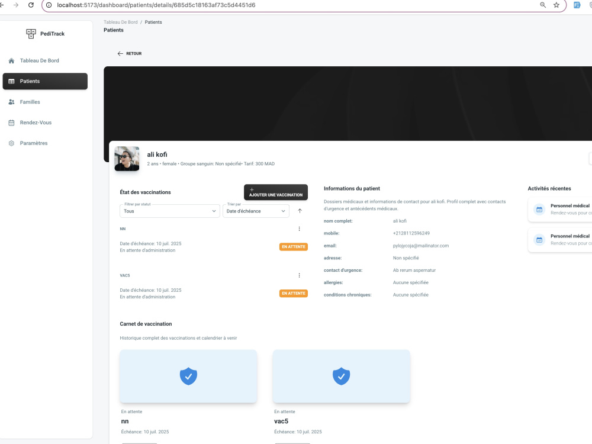
Task: Reload the page with browser refresh icon
Action: pos(31,5)
